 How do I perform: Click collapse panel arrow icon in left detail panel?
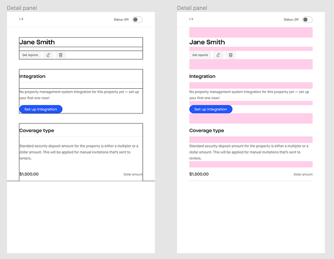21,19
